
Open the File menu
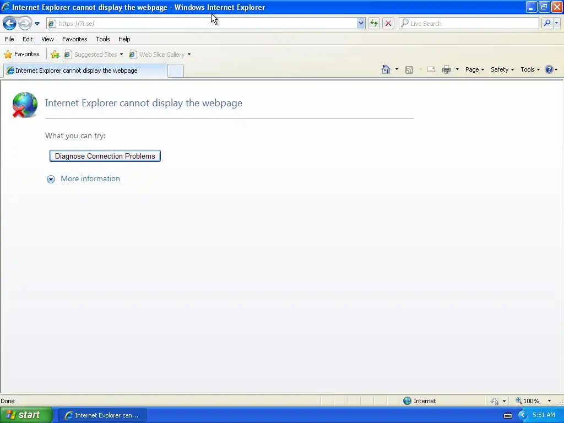[9, 39]
